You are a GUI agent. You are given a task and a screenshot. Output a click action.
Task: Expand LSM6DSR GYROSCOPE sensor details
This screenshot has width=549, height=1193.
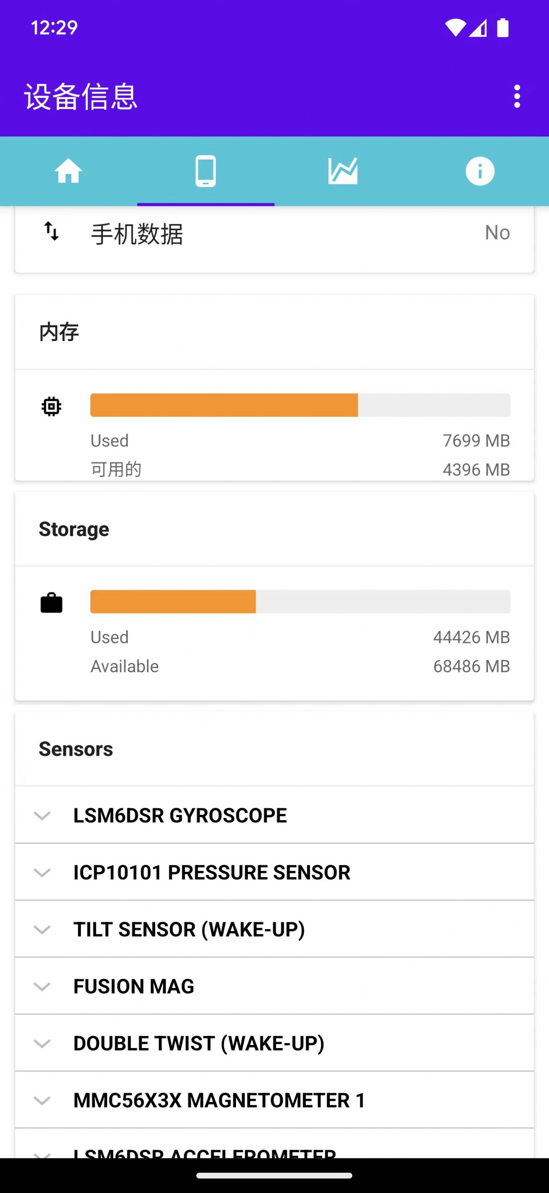(x=42, y=815)
